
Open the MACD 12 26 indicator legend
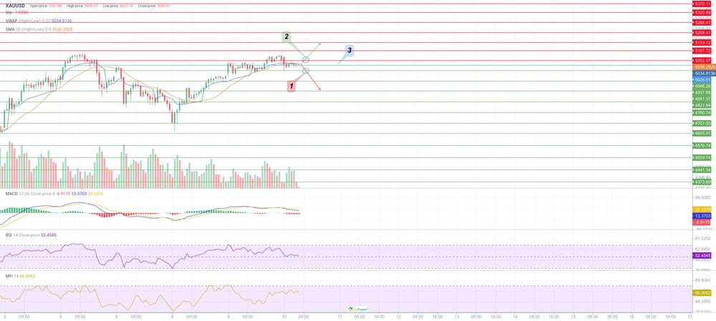coord(43,194)
